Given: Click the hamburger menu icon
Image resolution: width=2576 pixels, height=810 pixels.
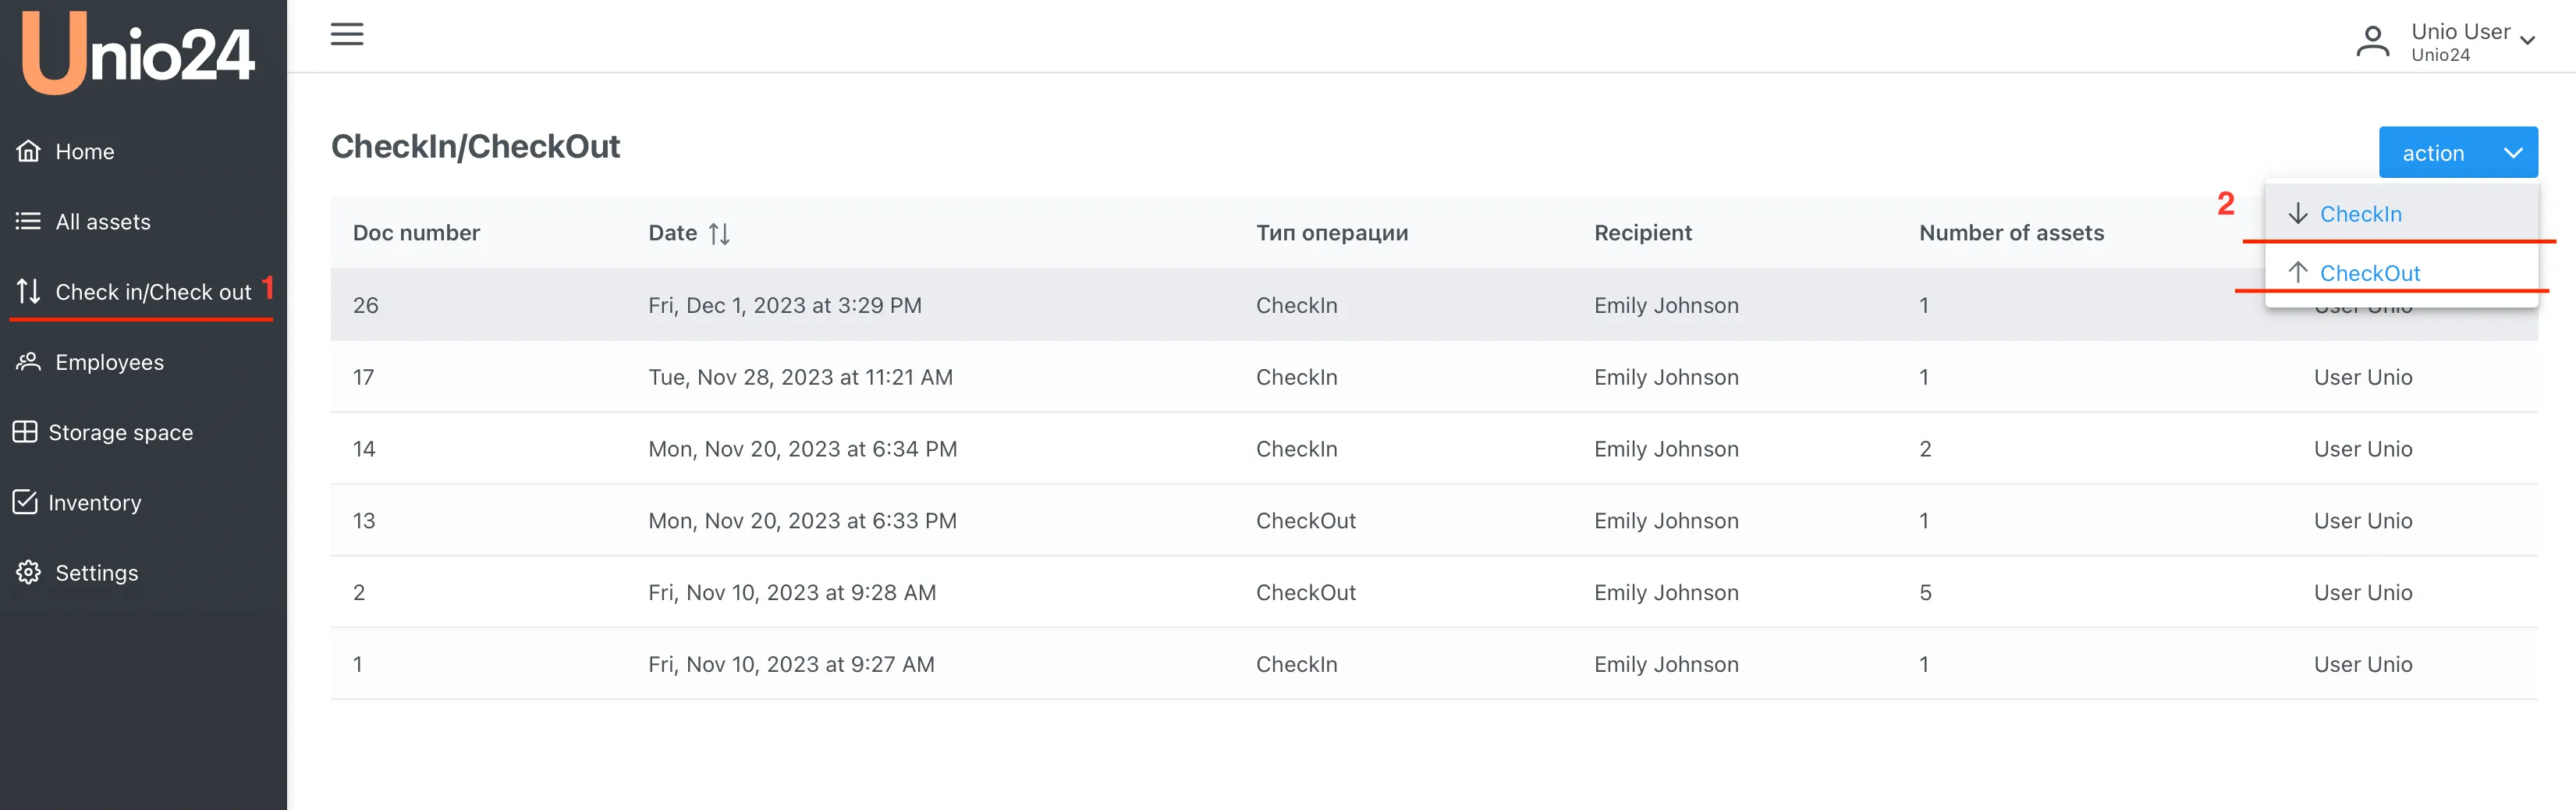Looking at the screenshot, I should click(347, 34).
